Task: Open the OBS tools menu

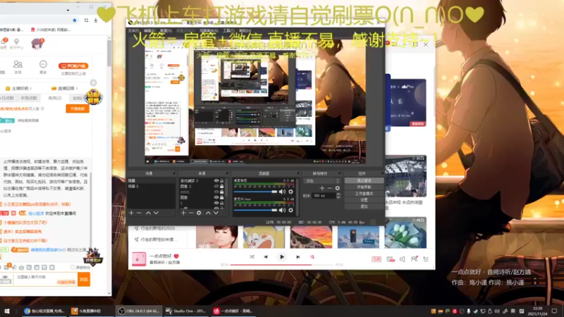Action: (228, 31)
